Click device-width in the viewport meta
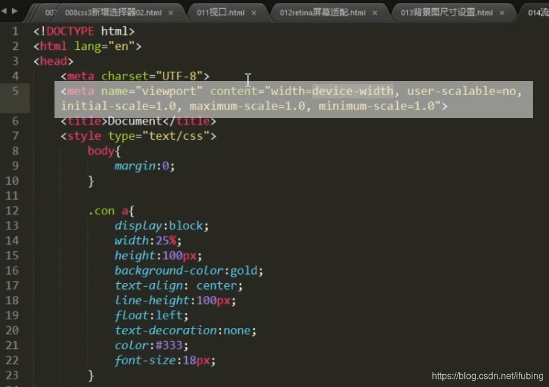 352,92
